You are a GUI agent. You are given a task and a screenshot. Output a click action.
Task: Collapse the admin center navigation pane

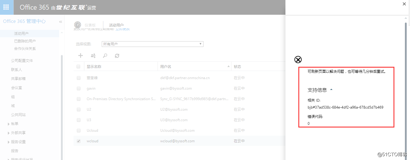tap(60, 22)
